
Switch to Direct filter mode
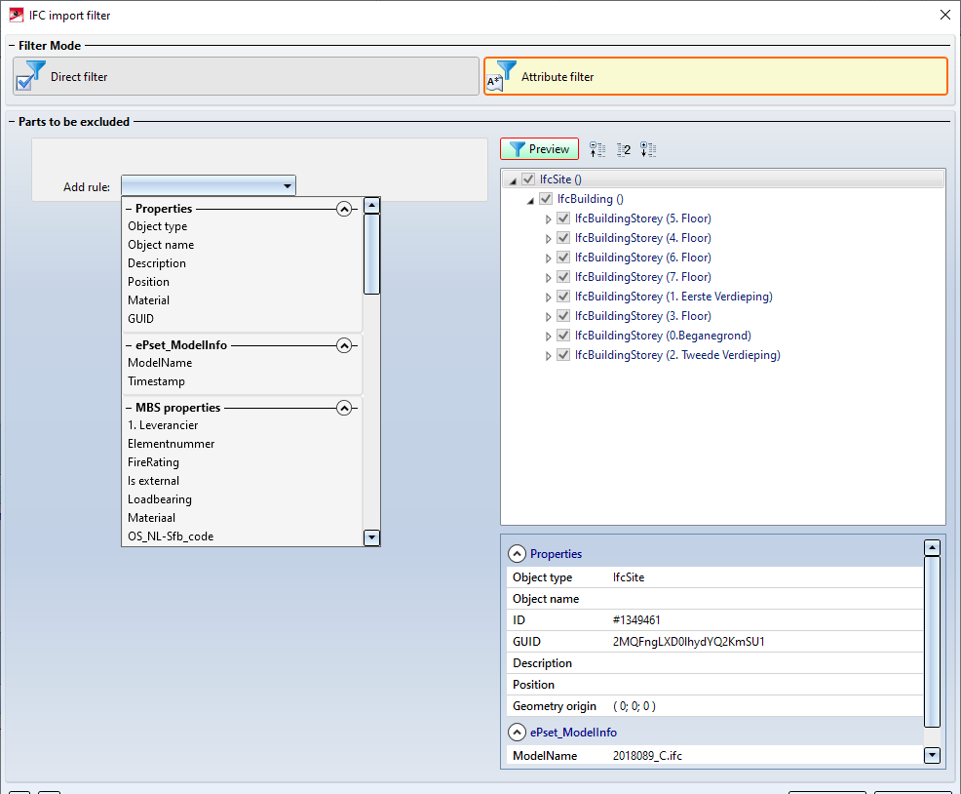click(x=246, y=76)
